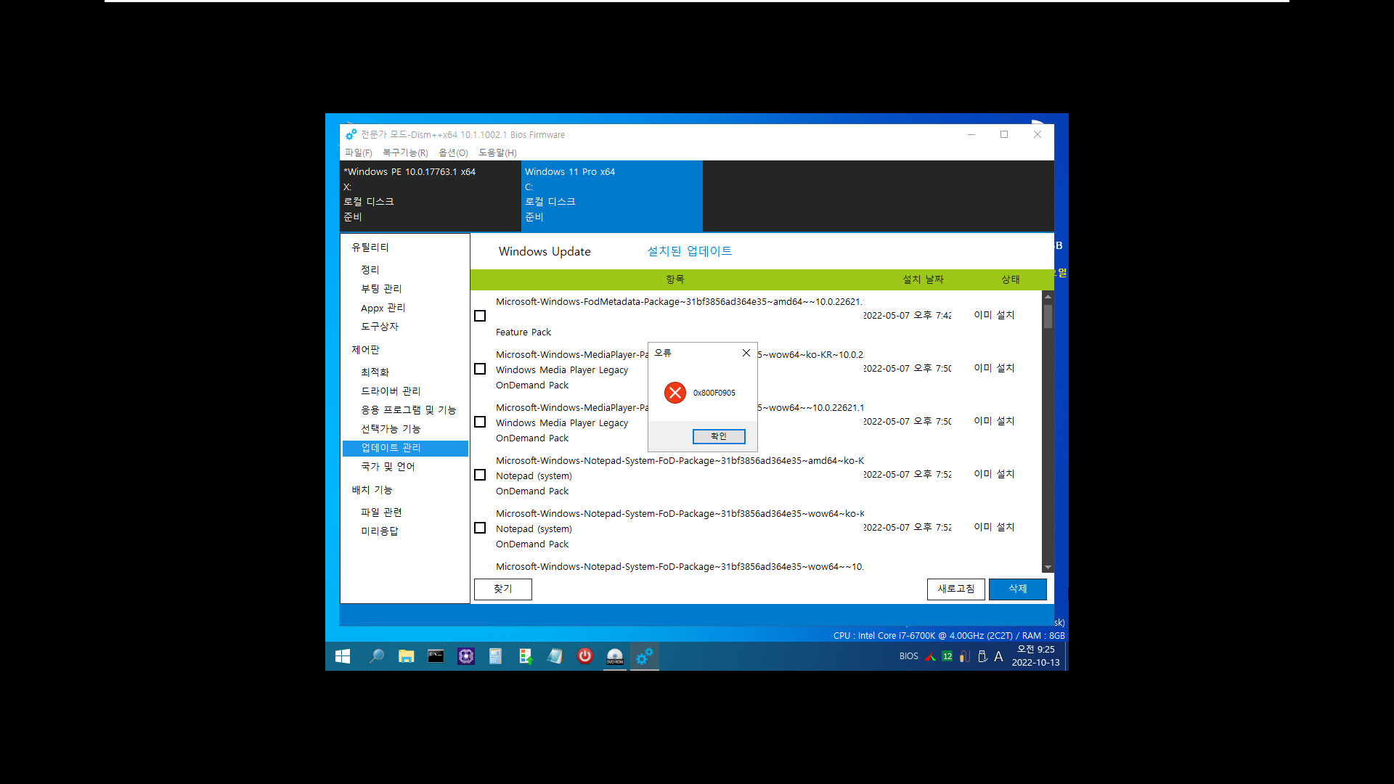The width and height of the screenshot is (1394, 784).
Task: Click the green 12 tray icon
Action: pos(947,656)
